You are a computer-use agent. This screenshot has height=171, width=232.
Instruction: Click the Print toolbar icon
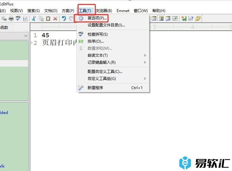11,18
